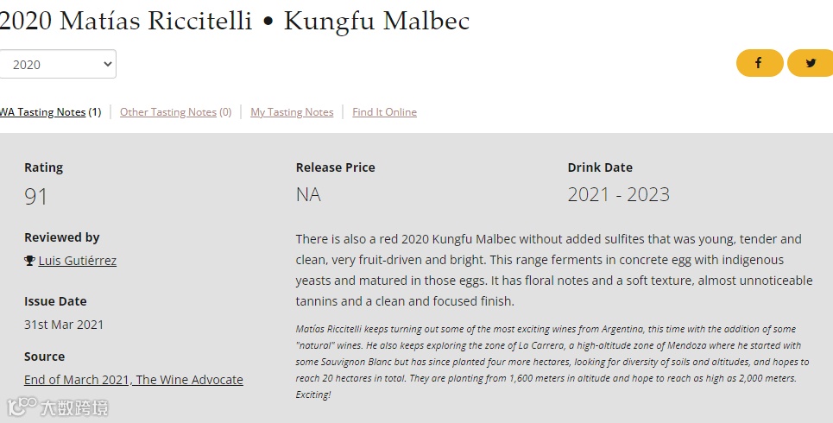Select the My Tasting Notes tab
Image resolution: width=833 pixels, height=423 pixels.
tap(292, 112)
